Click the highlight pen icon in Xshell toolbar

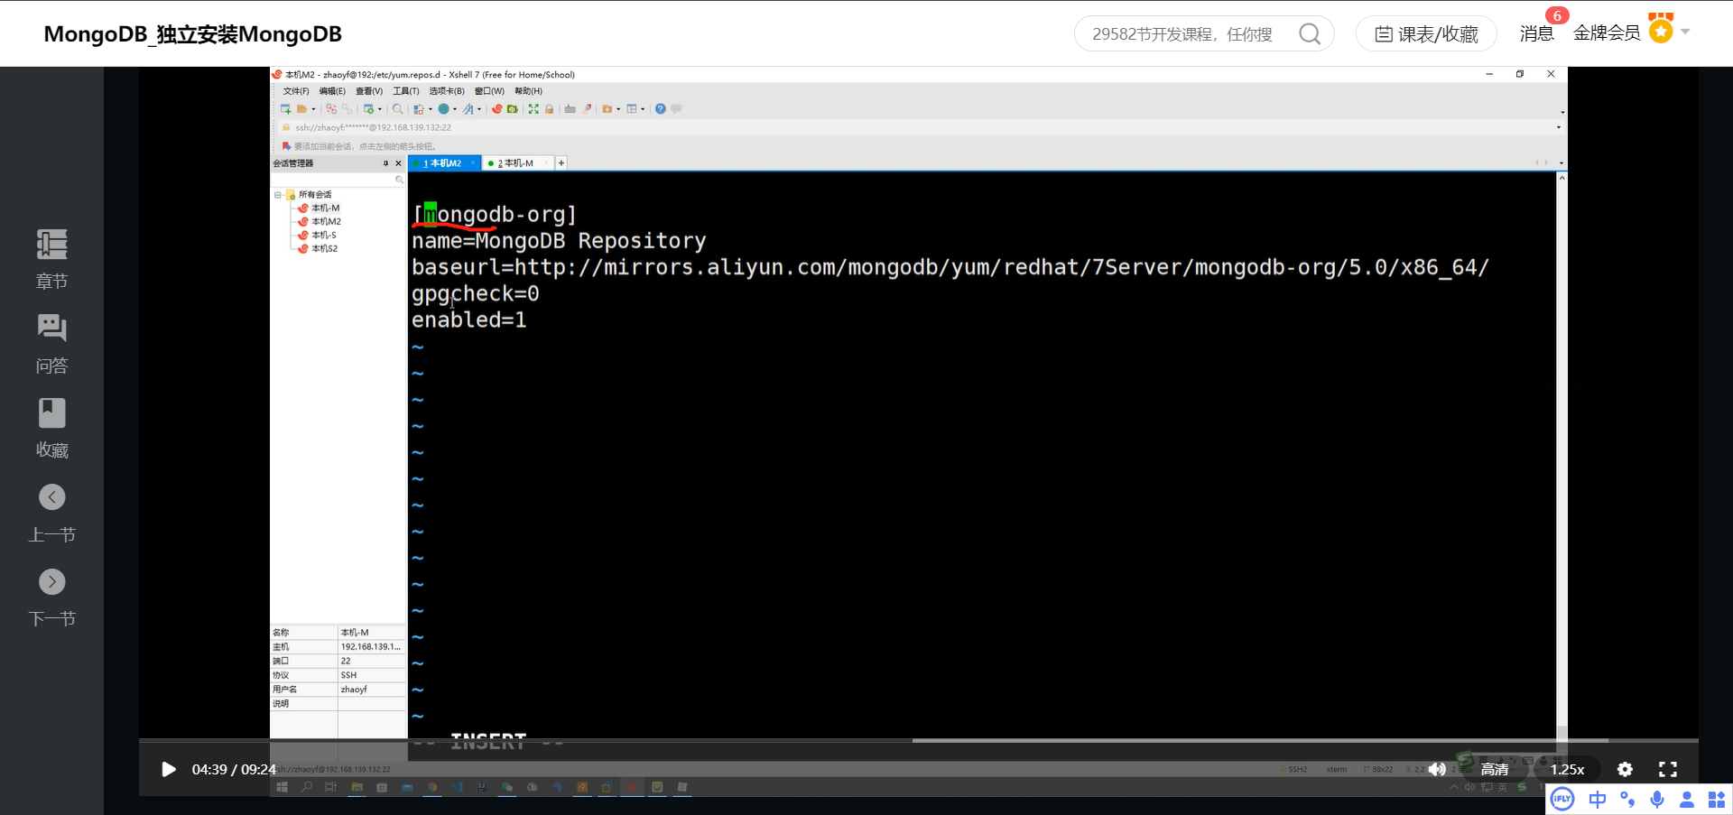pos(587,109)
